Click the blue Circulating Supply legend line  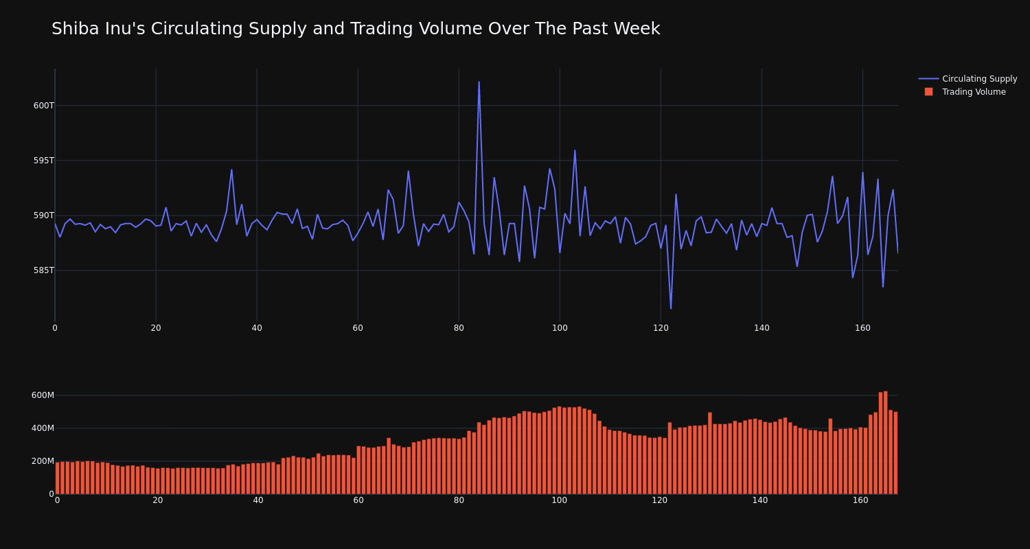[928, 79]
